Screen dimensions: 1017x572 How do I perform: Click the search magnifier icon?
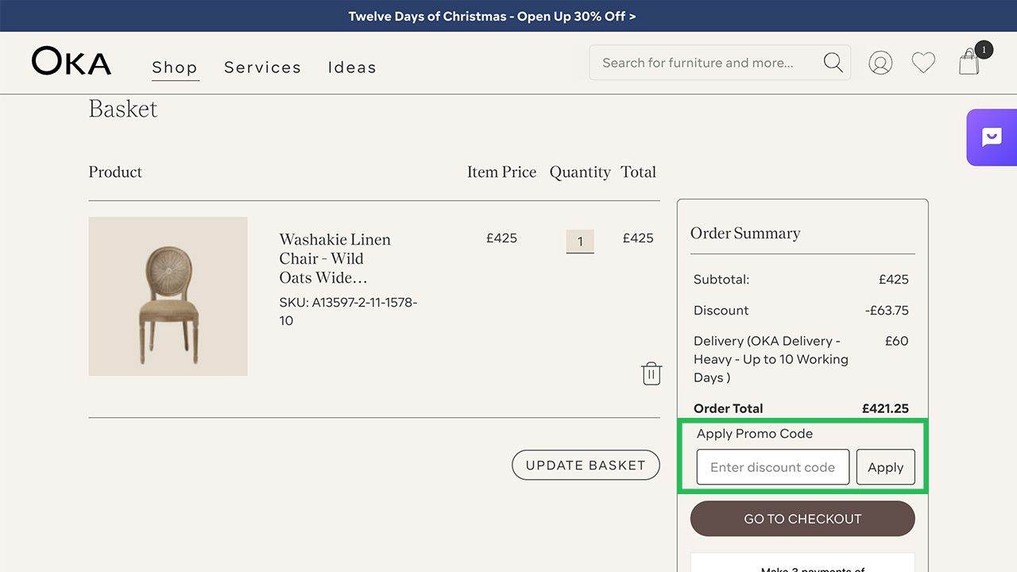(x=833, y=63)
